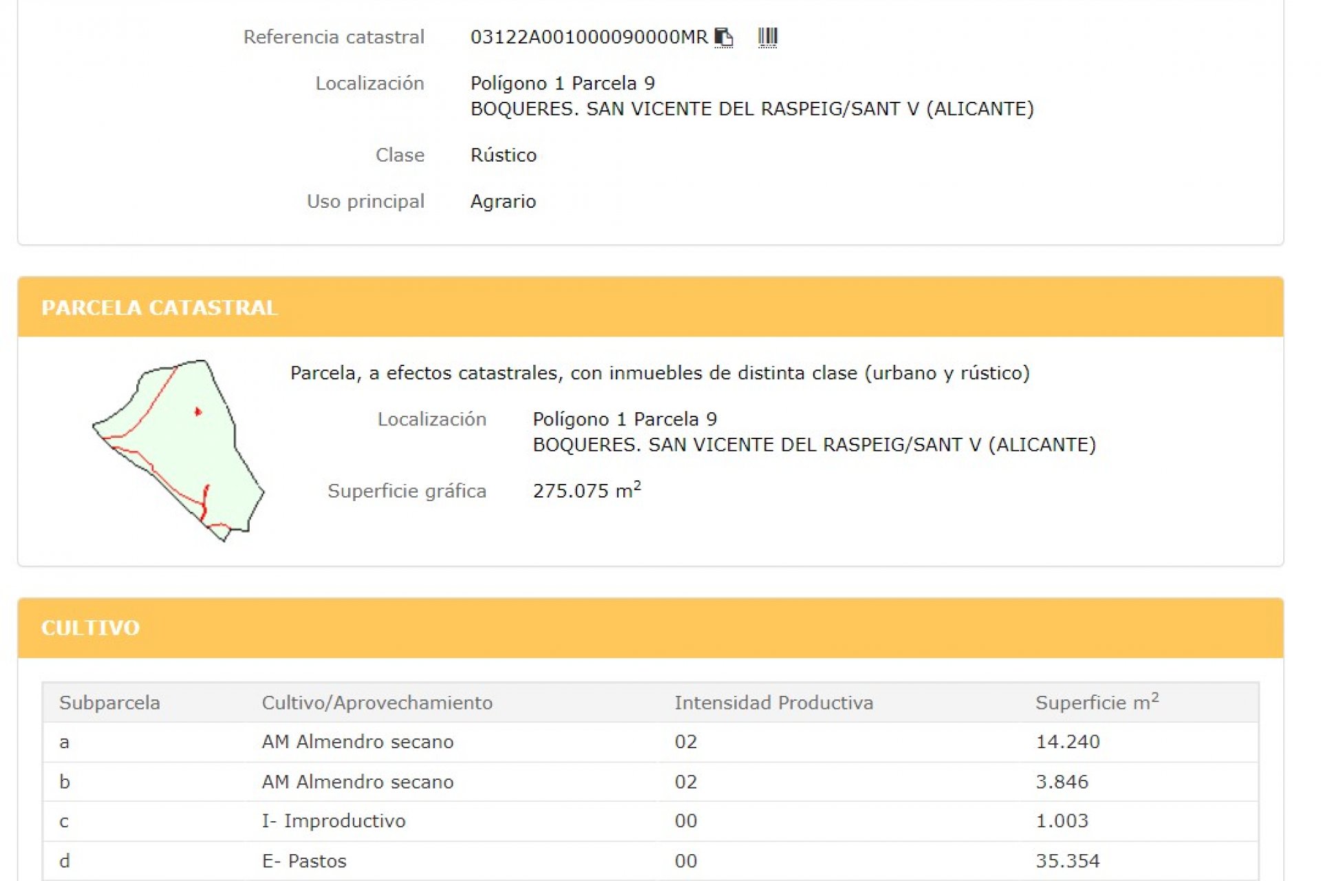
Task: Click 'AM Almendro secano' in row a
Action: coord(358,742)
